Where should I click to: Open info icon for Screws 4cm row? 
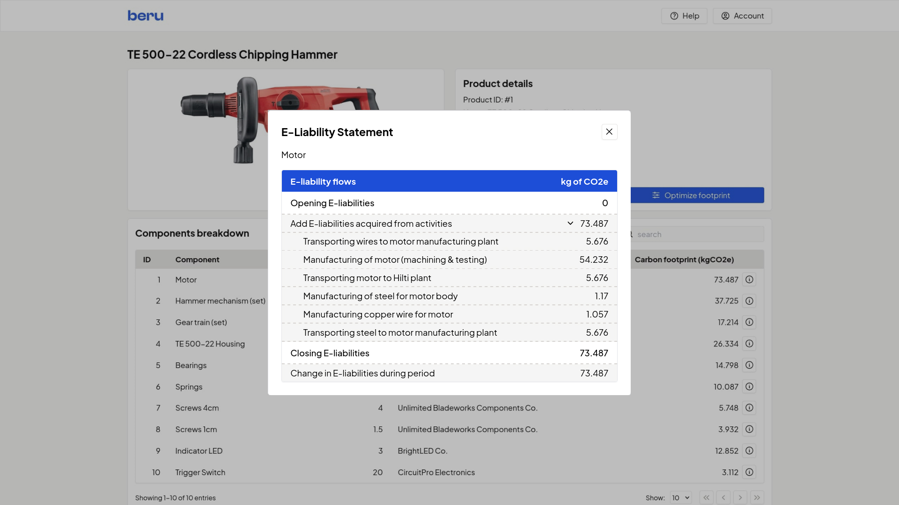click(749, 408)
